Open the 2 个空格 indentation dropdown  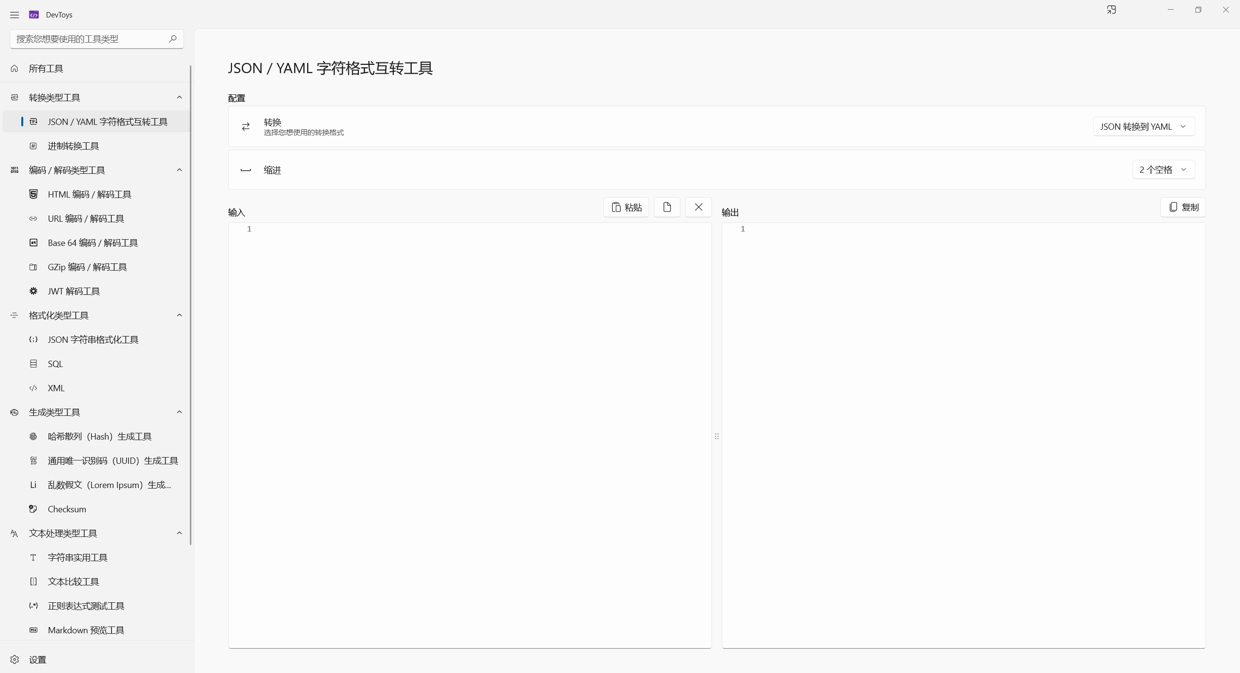click(1163, 170)
